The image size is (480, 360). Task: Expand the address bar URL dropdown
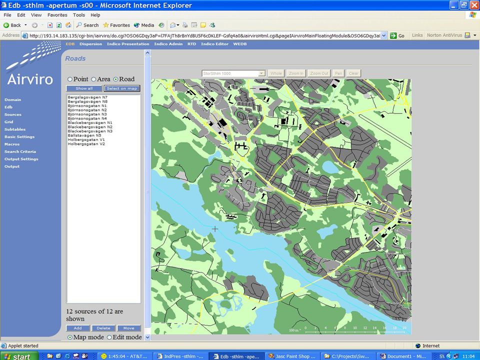[384, 35]
